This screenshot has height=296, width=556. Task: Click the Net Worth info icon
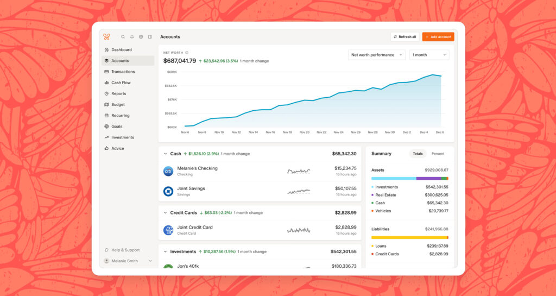click(x=187, y=53)
